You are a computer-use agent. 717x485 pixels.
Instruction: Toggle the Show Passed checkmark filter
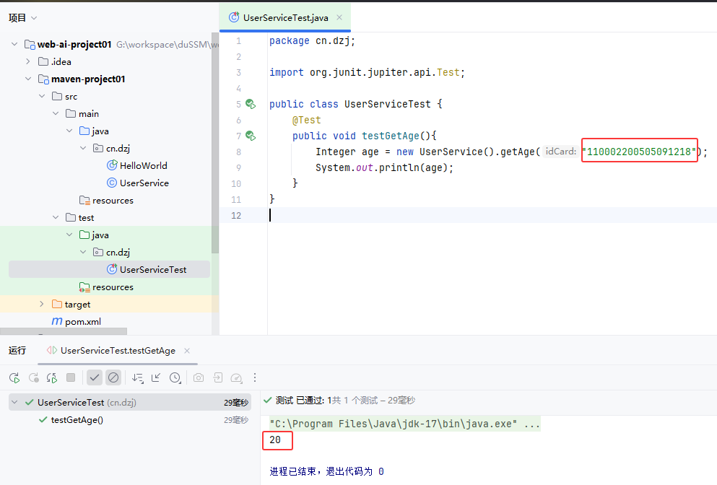tap(95, 377)
